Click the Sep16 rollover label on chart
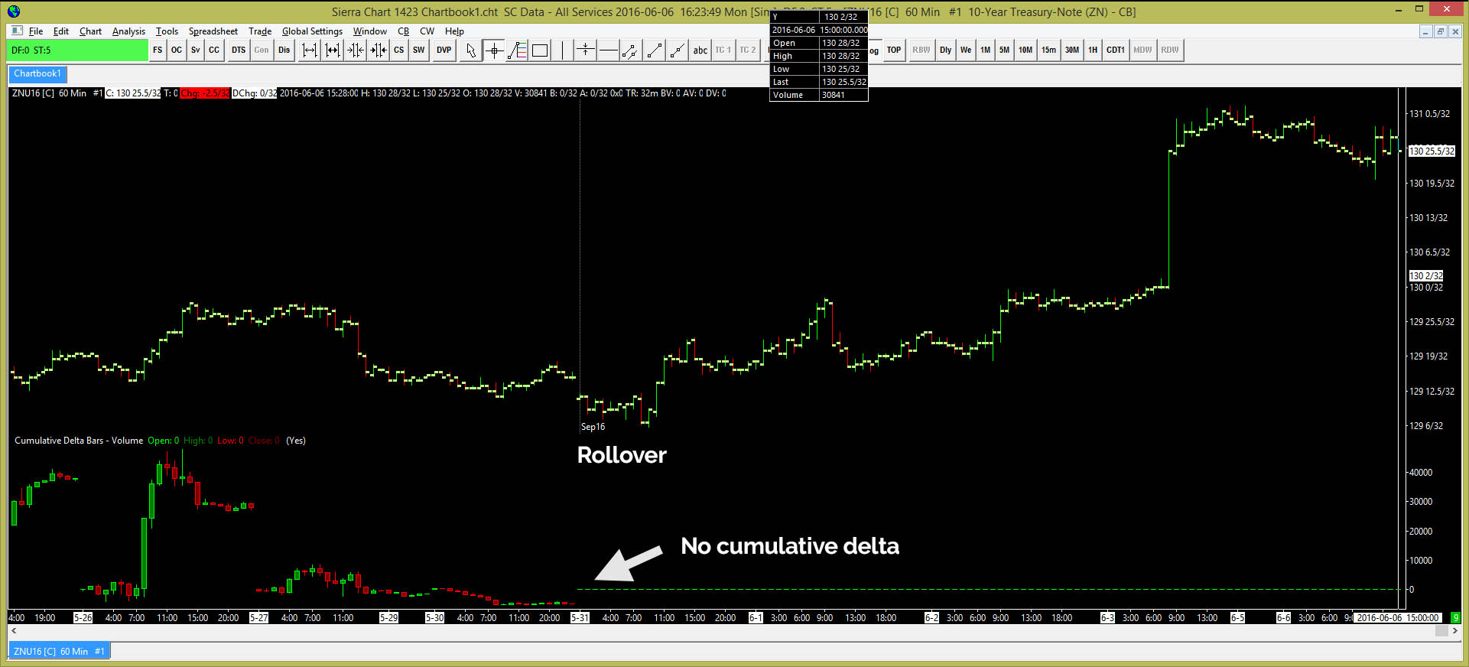This screenshot has height=667, width=1469. click(x=593, y=427)
